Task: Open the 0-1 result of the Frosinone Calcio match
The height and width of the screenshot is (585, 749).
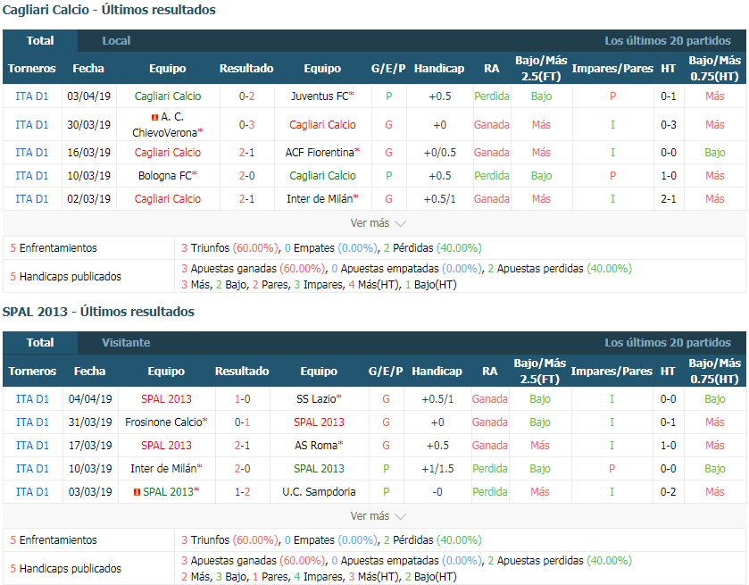Action: [x=242, y=422]
